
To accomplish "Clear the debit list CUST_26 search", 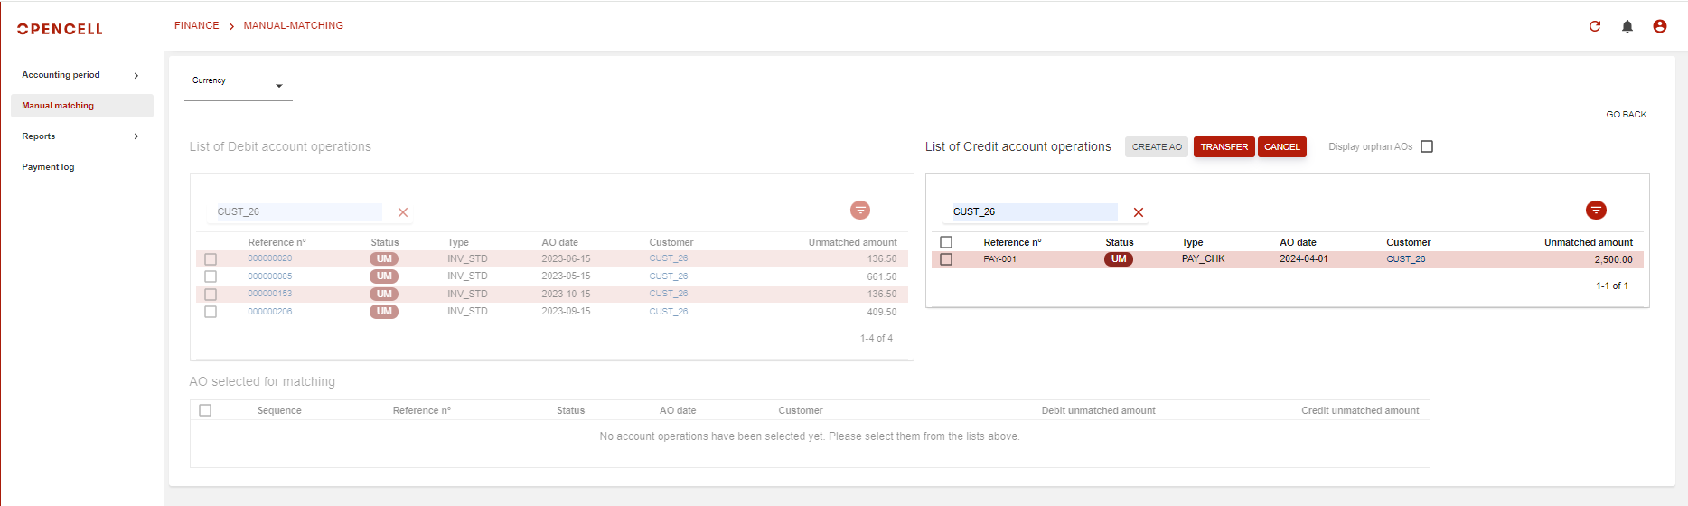I will click(403, 212).
